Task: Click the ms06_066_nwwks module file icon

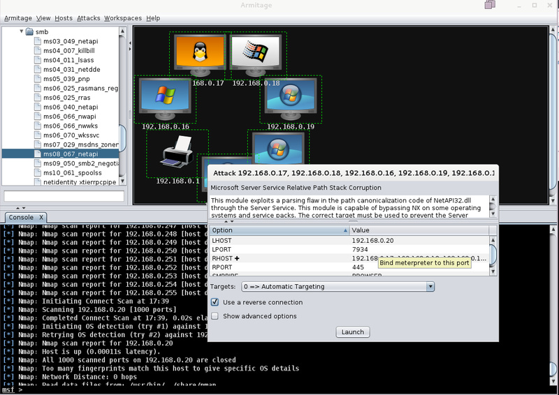Action: pyautogui.click(x=38, y=126)
